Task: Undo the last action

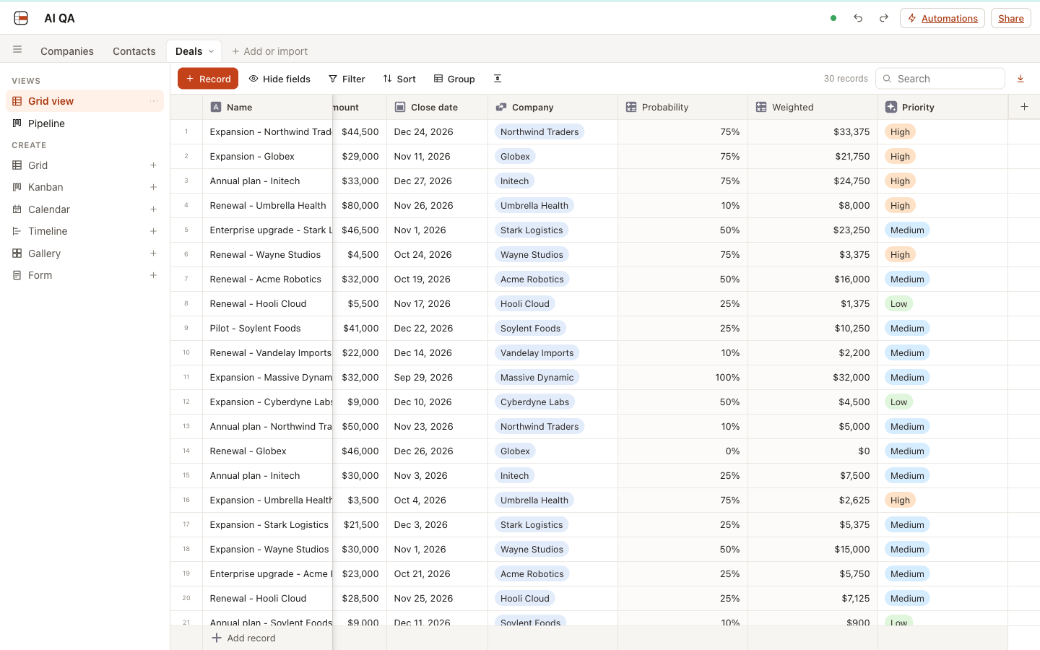Action: point(858,18)
